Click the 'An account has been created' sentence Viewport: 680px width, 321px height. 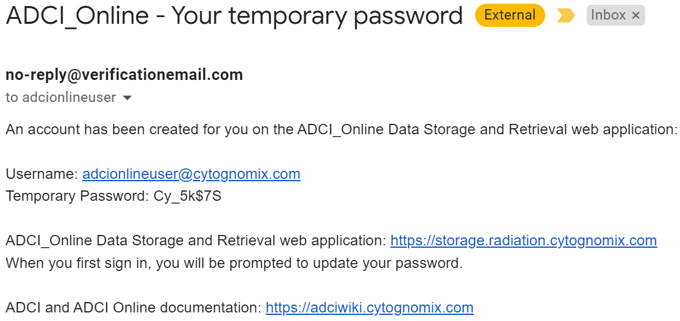341,129
